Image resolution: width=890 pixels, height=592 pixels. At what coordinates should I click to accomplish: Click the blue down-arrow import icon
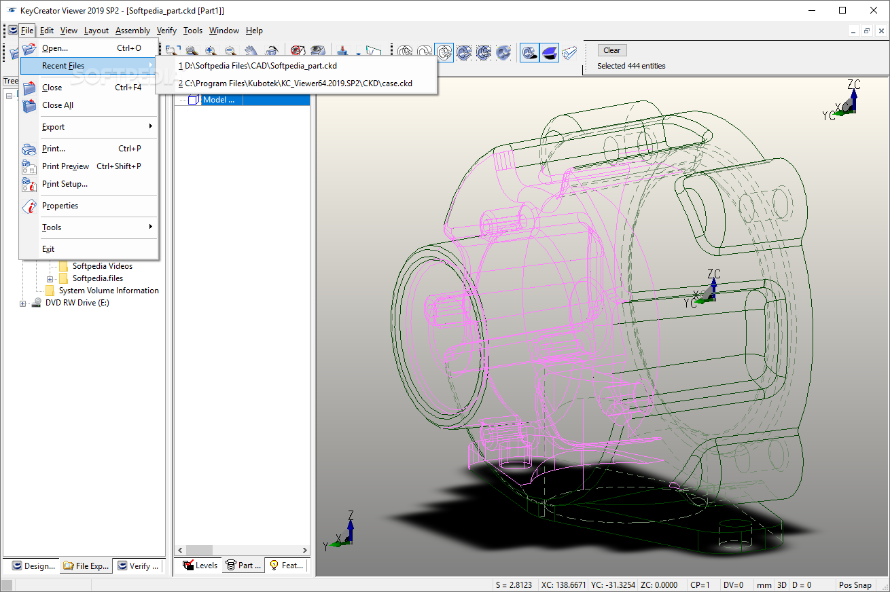(343, 52)
